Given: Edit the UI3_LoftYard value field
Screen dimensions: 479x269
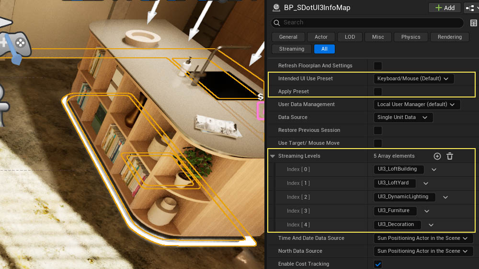Looking at the screenshot, I should [x=395, y=183].
